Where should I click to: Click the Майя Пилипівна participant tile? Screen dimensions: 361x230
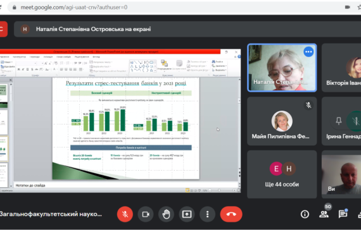point(282,121)
